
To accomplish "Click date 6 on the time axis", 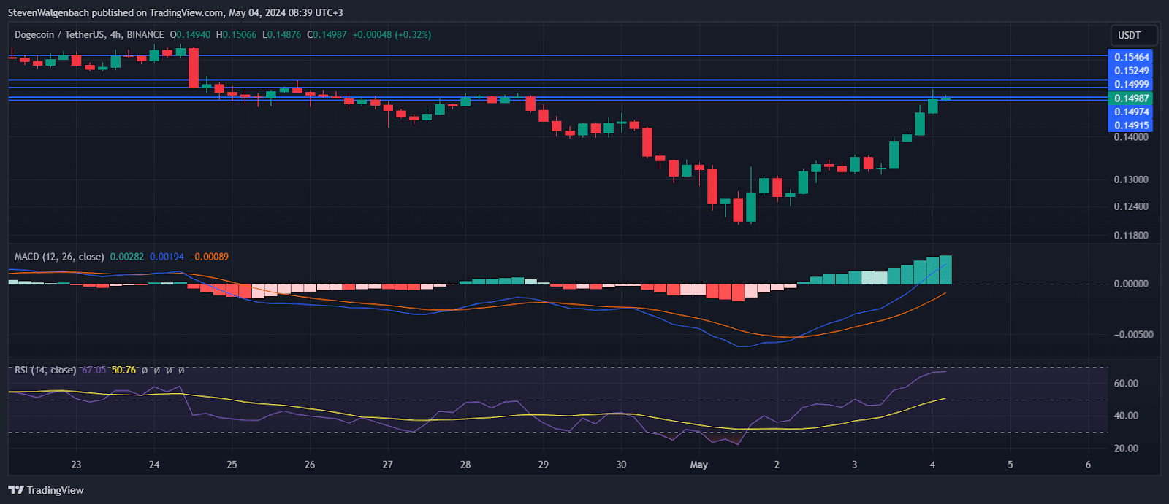I will [1088, 465].
